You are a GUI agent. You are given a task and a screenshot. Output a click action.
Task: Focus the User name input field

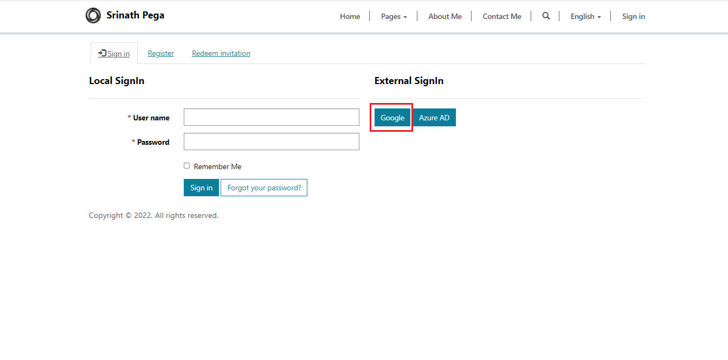point(271,117)
